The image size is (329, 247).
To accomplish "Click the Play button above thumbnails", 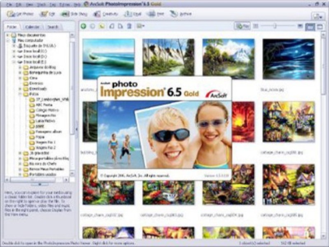I will [x=243, y=26].
